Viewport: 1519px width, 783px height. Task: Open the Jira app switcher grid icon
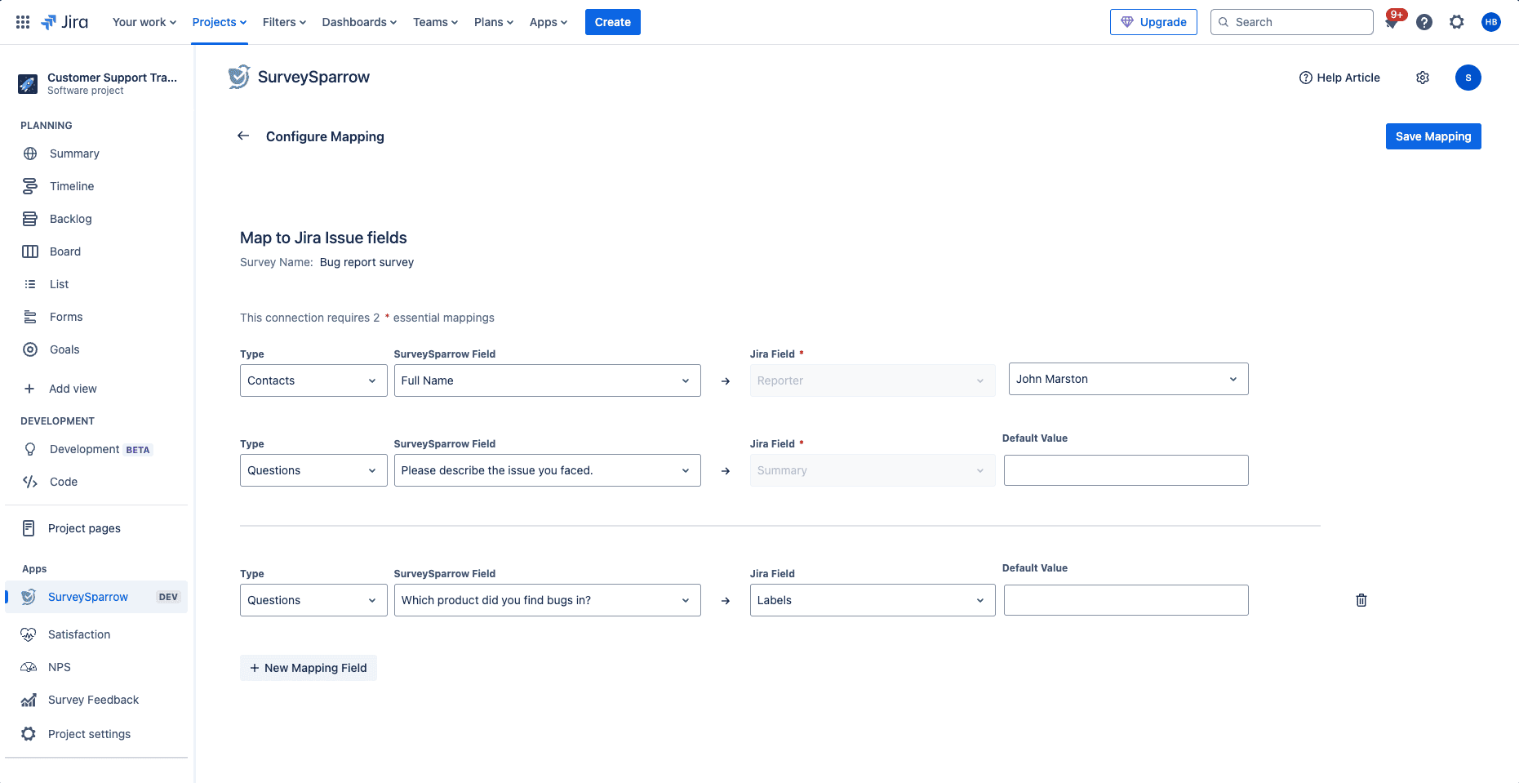click(x=23, y=22)
